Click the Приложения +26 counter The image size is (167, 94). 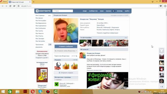50,44
